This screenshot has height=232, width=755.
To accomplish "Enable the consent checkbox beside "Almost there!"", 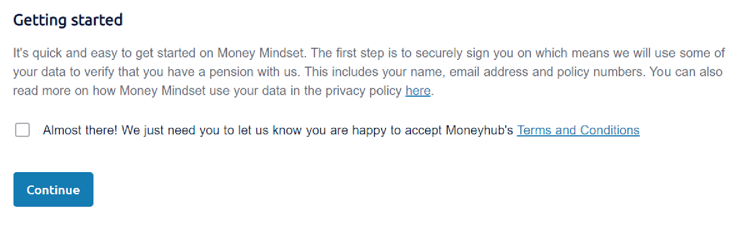I will 22,130.
